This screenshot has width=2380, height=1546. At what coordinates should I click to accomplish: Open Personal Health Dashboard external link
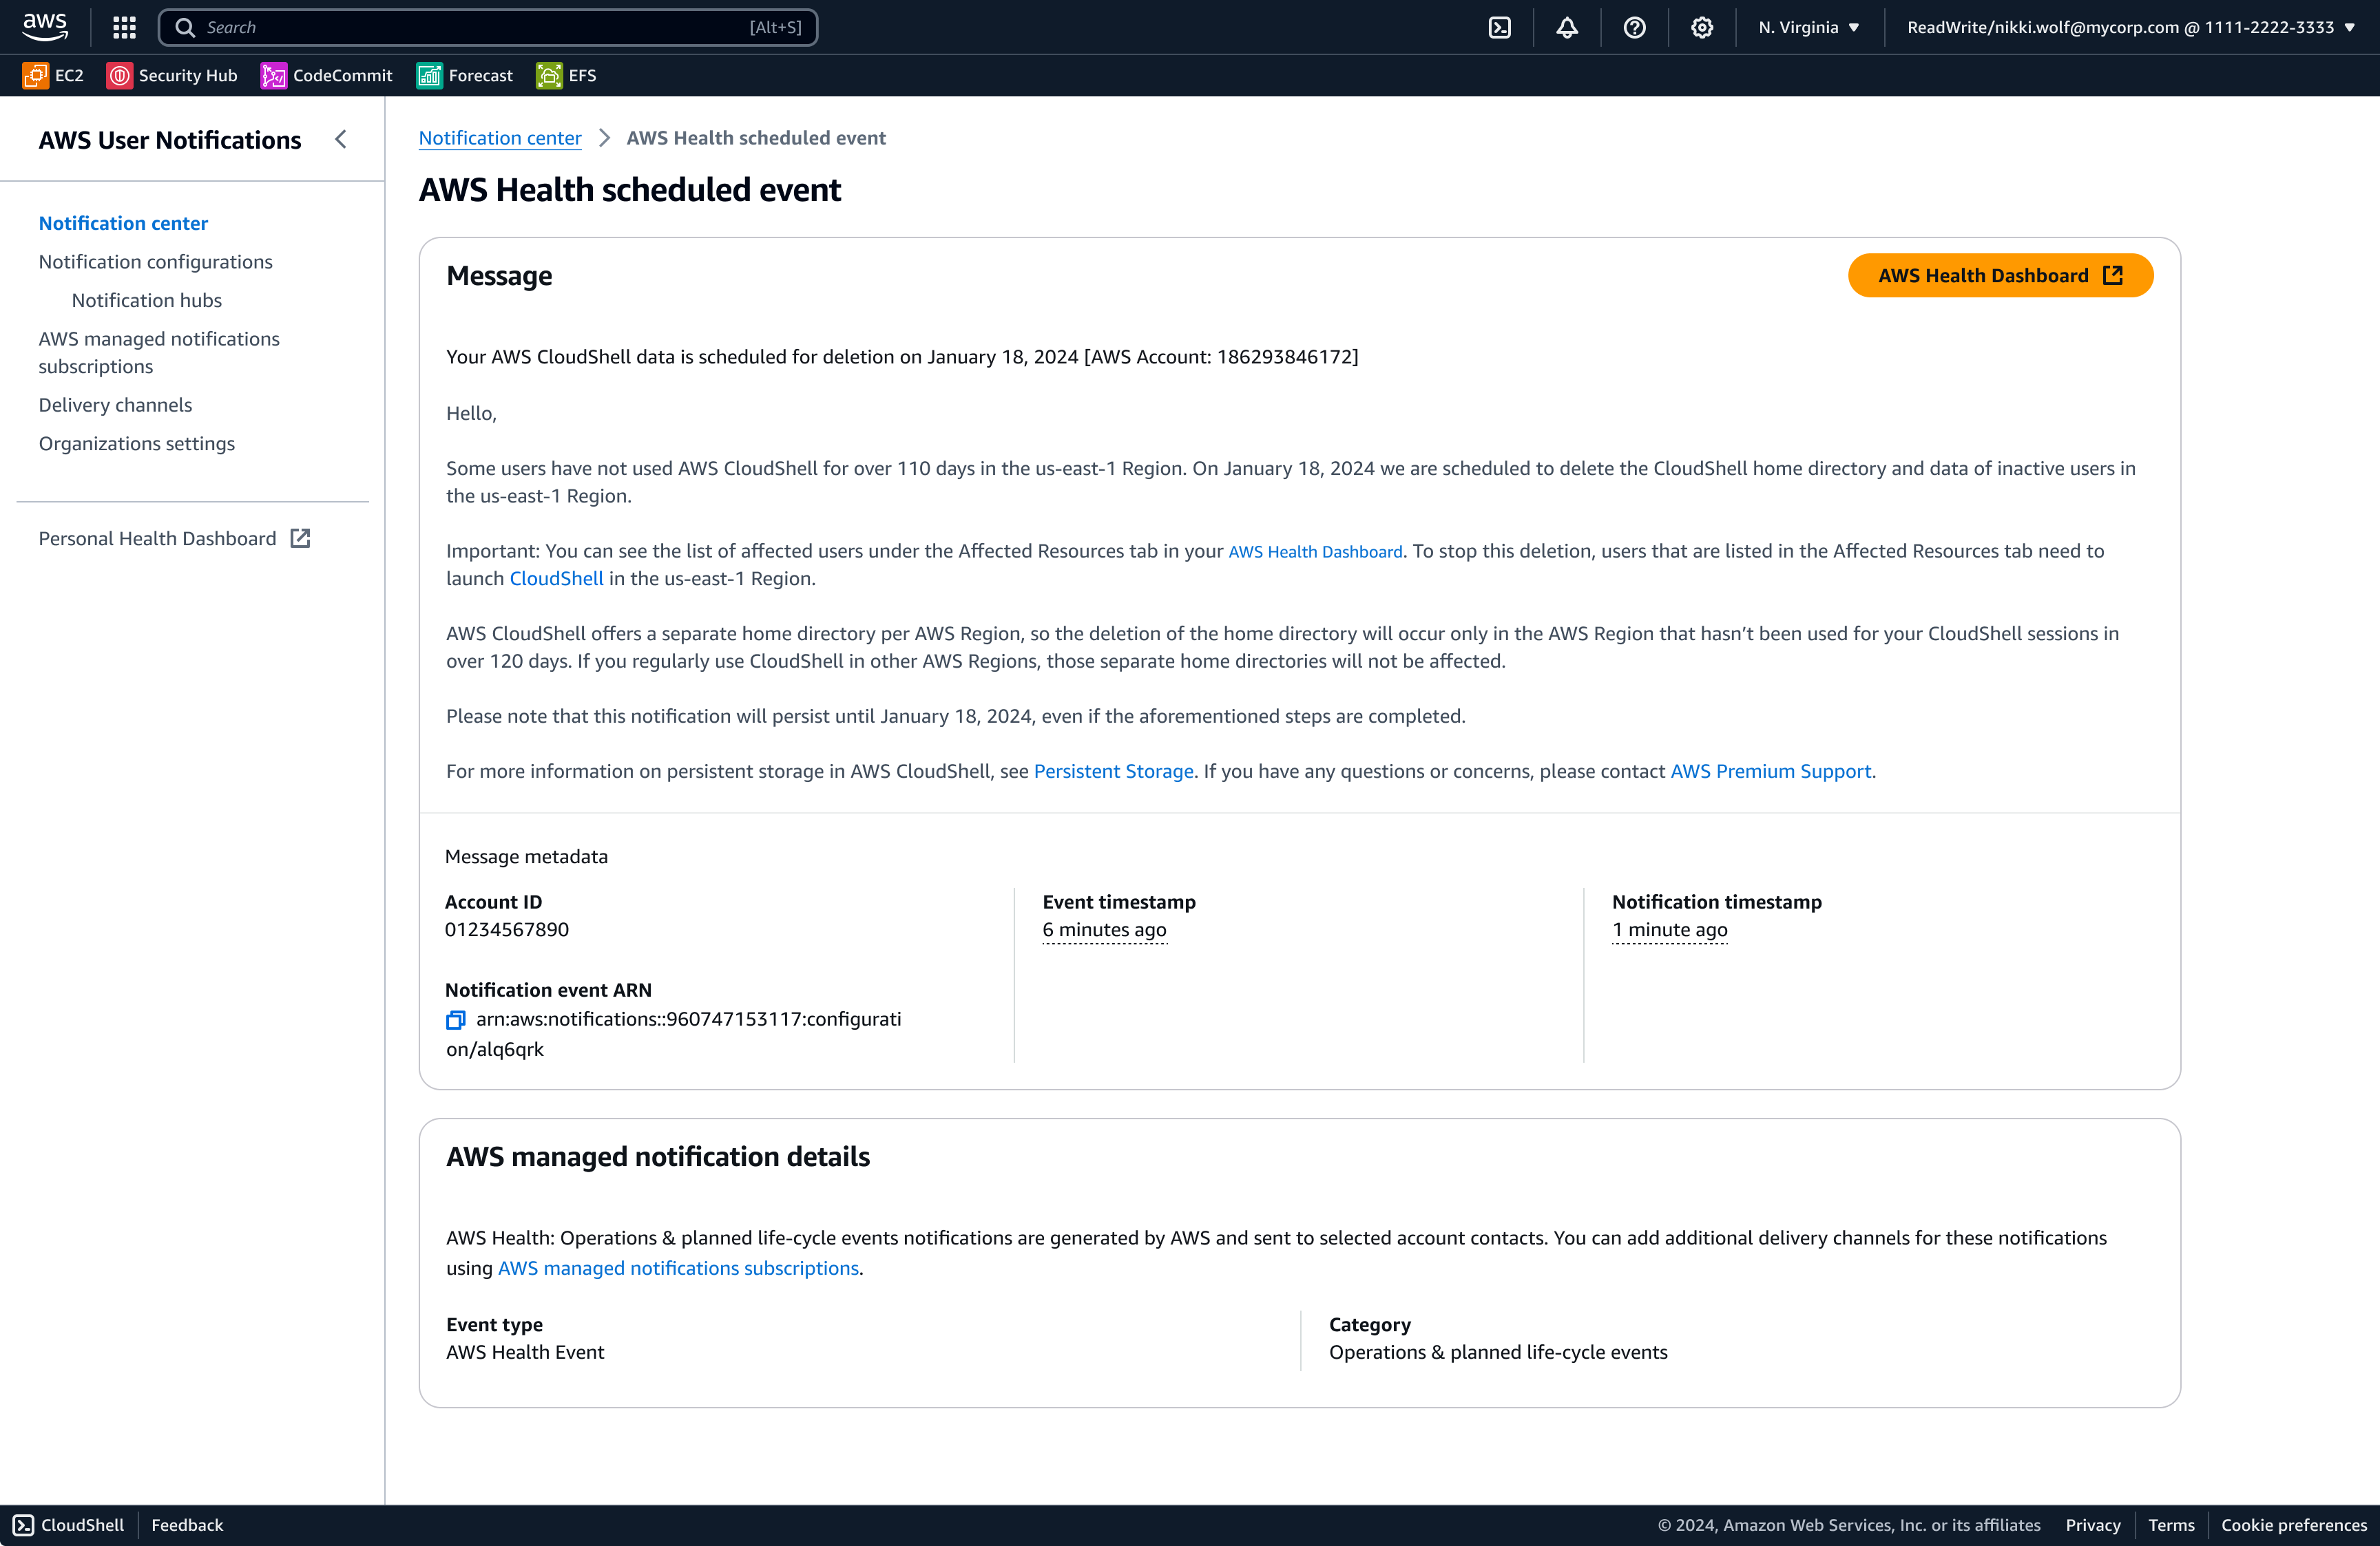tap(175, 539)
